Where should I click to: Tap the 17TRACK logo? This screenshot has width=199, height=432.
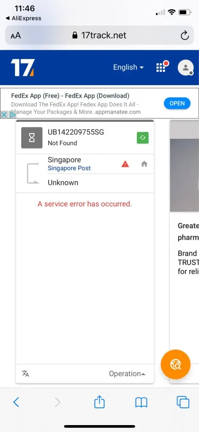pyautogui.click(x=22, y=67)
